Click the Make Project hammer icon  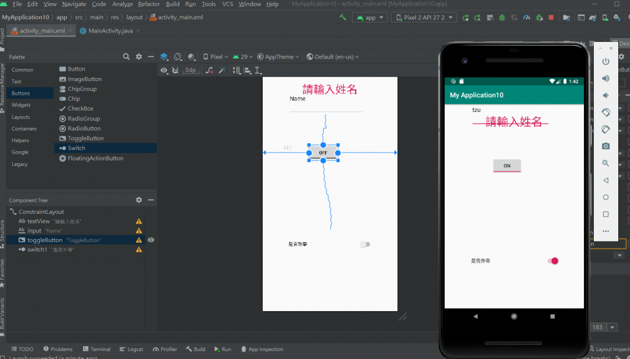(x=343, y=17)
